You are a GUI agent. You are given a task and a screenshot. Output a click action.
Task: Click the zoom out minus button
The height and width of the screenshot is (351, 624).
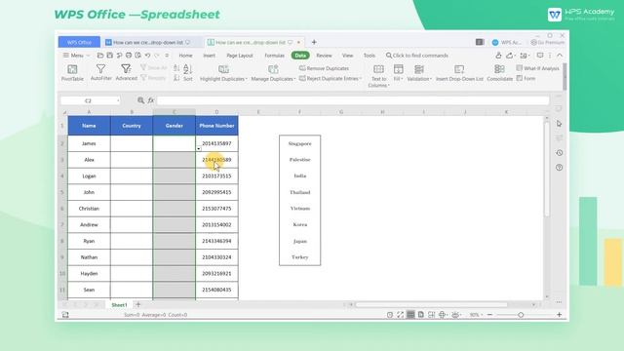coord(489,315)
